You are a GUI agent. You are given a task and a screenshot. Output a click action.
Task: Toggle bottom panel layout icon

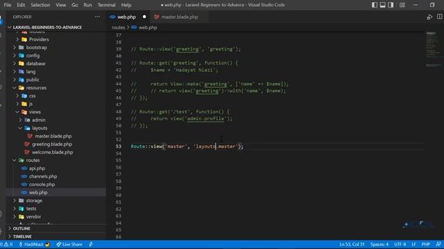point(382,5)
